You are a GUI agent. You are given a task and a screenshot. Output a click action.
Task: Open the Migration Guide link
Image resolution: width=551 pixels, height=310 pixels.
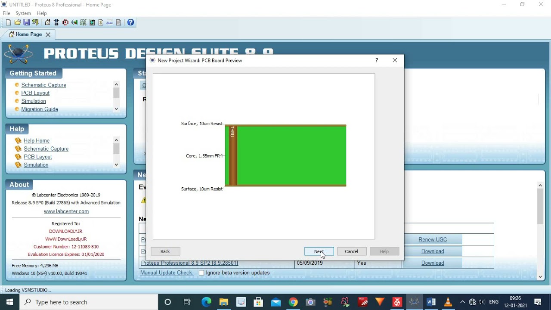pos(40,109)
